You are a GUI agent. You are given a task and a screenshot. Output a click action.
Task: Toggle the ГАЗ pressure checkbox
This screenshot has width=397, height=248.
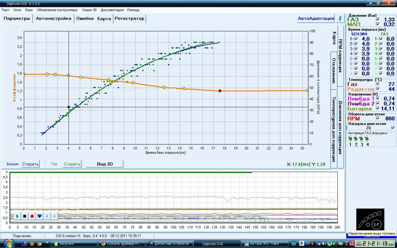(x=377, y=20)
